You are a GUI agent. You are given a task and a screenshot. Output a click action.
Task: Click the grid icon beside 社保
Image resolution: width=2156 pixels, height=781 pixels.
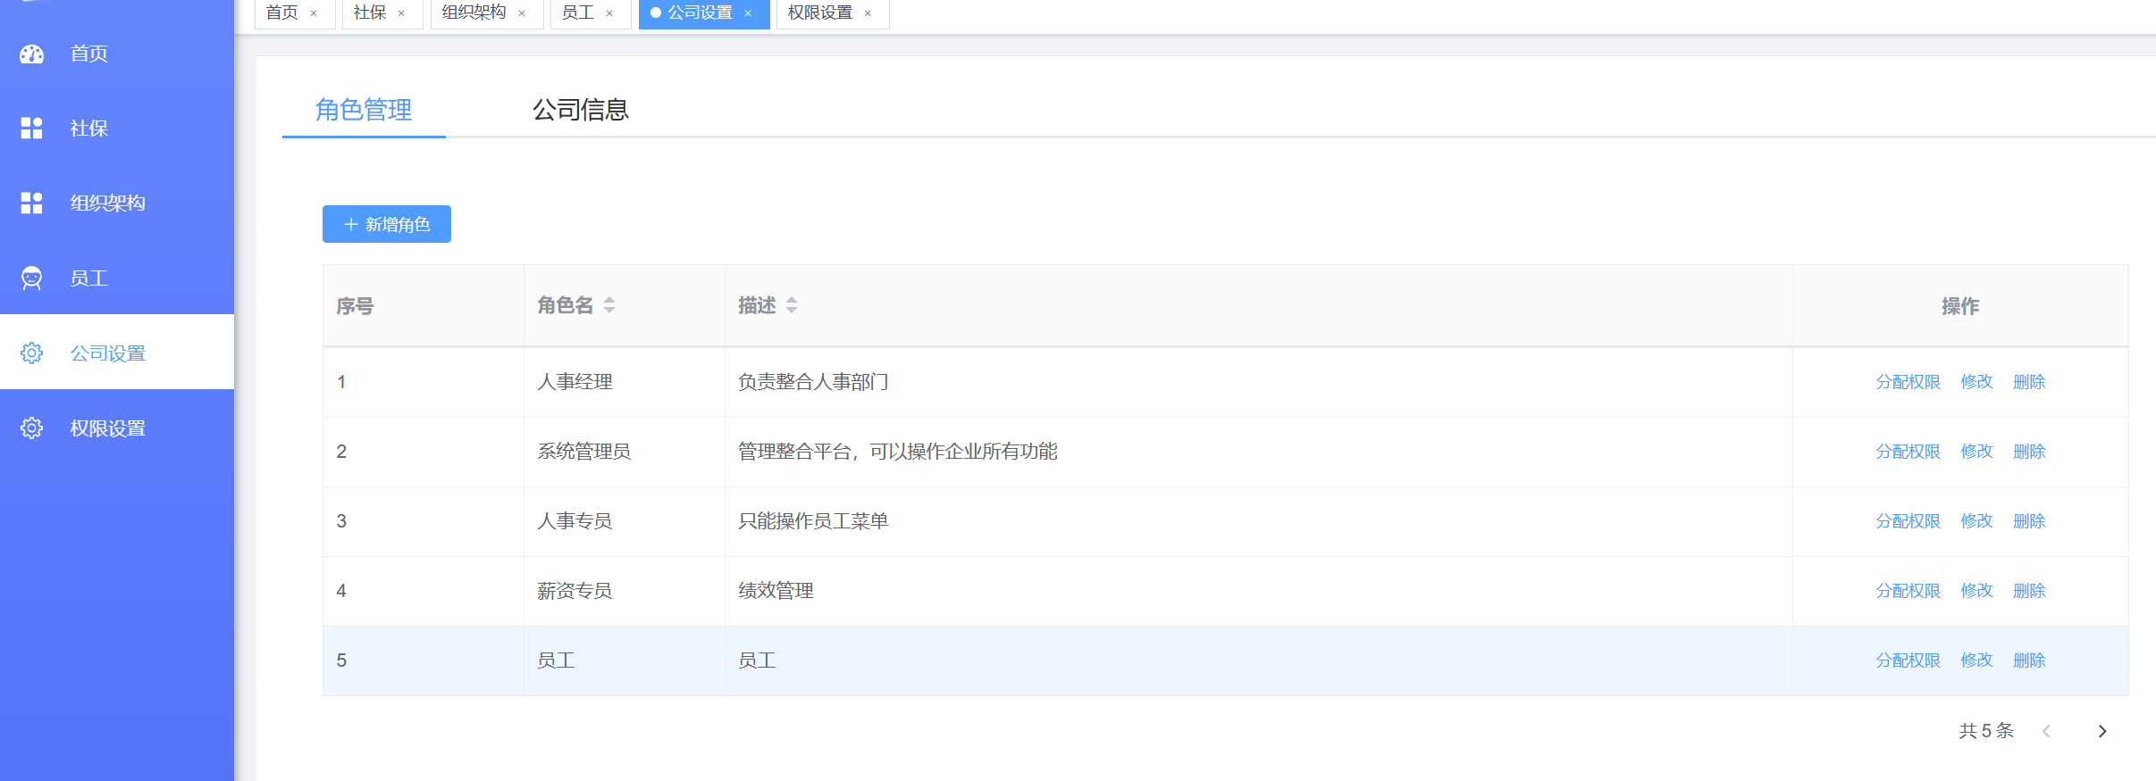pyautogui.click(x=31, y=129)
